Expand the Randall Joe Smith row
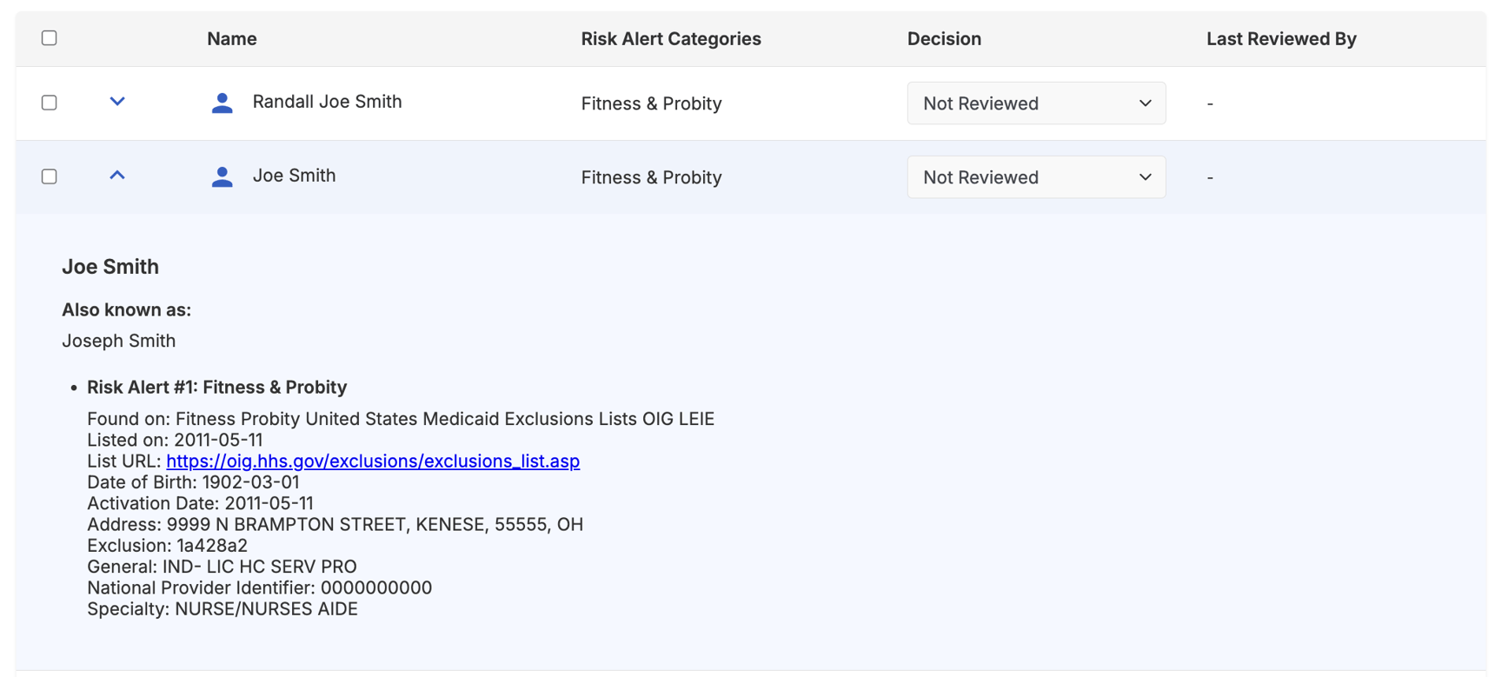 (x=117, y=102)
